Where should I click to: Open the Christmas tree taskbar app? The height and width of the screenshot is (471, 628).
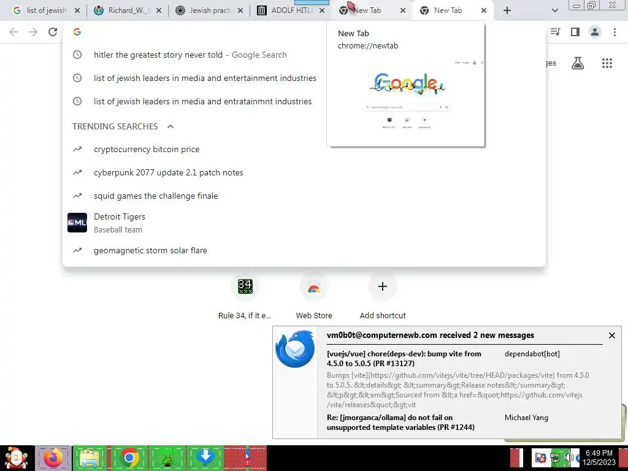167,458
